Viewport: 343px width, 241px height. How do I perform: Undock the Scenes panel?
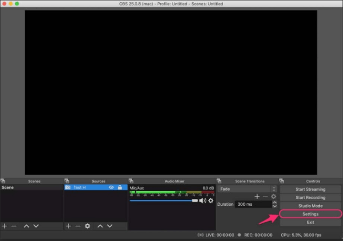pyautogui.click(x=3, y=181)
